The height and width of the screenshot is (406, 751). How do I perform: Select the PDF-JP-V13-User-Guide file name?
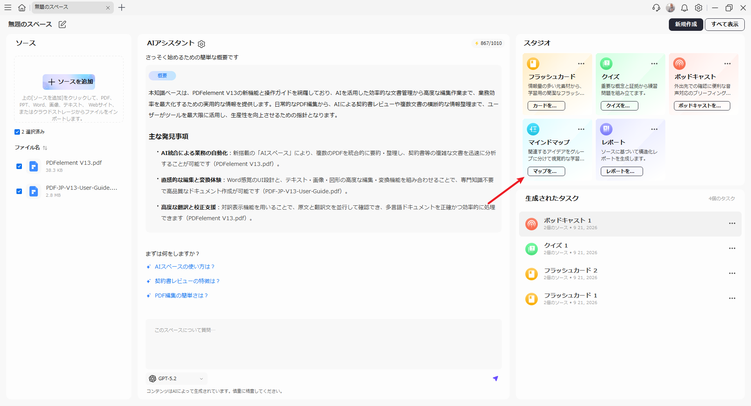tap(82, 188)
